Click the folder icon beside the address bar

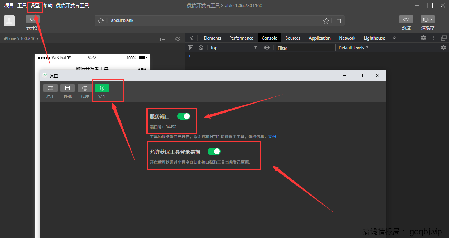(x=337, y=21)
